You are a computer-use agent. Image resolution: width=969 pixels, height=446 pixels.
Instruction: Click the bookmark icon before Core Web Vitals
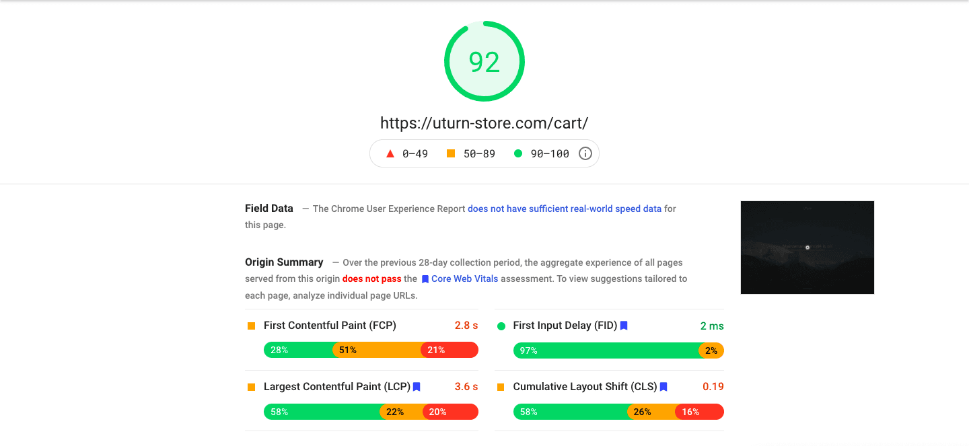(x=425, y=278)
